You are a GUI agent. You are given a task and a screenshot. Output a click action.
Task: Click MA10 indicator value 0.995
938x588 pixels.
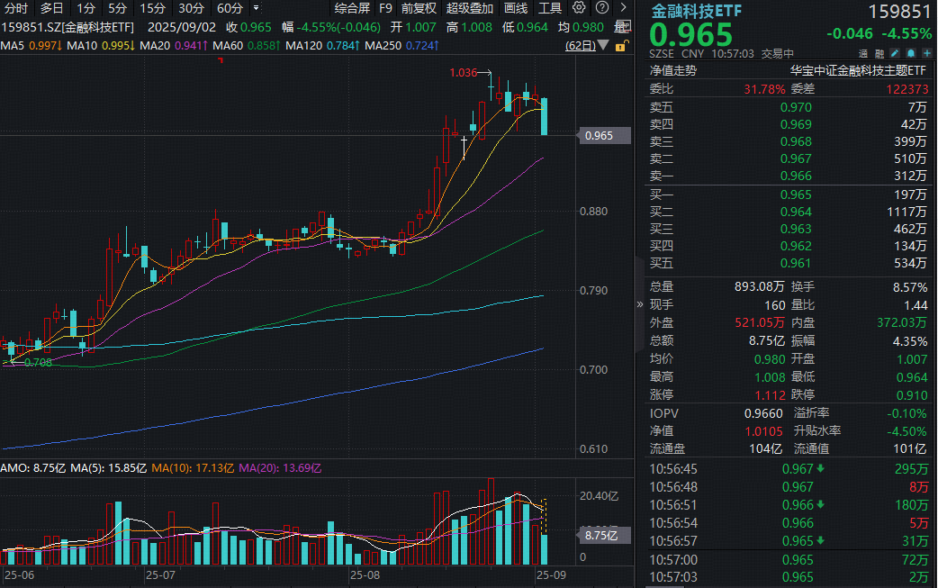[x=118, y=45]
